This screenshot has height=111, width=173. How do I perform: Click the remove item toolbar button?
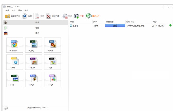[x=40, y=16]
